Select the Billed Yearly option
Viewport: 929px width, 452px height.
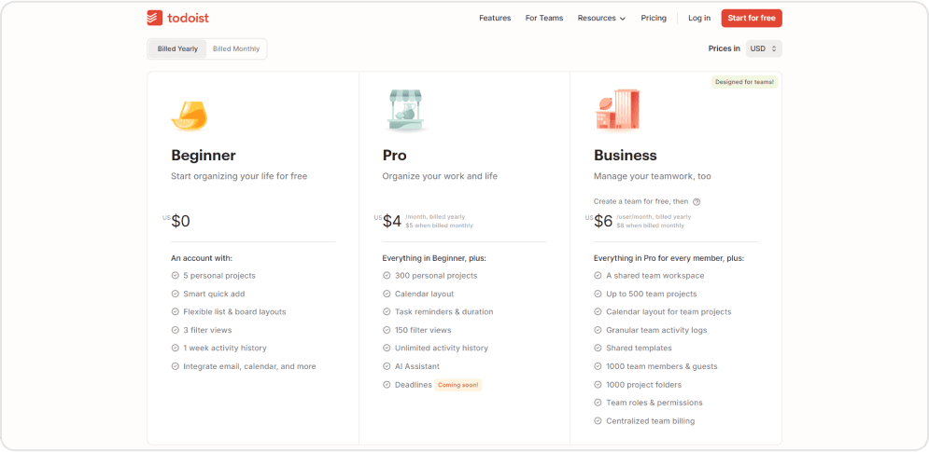(177, 49)
